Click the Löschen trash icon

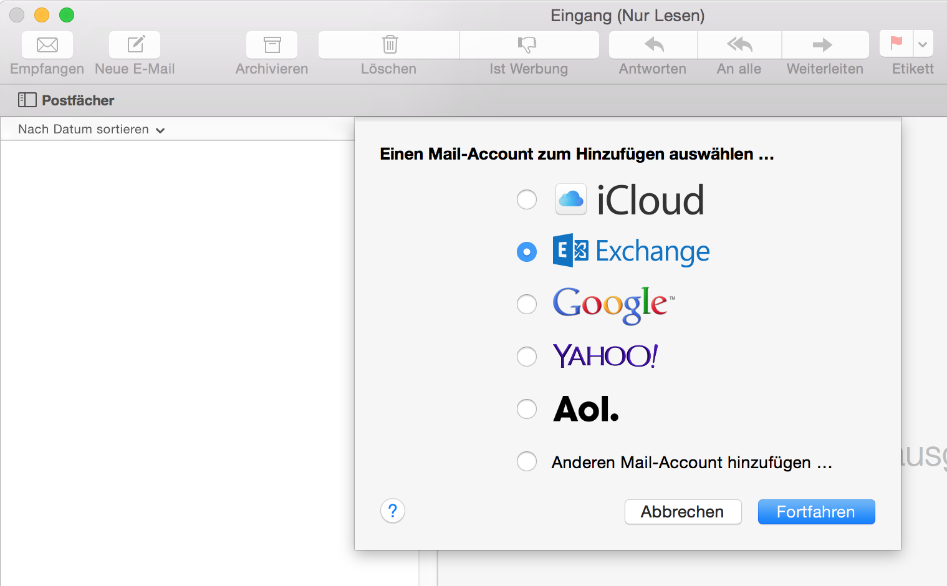click(x=388, y=45)
